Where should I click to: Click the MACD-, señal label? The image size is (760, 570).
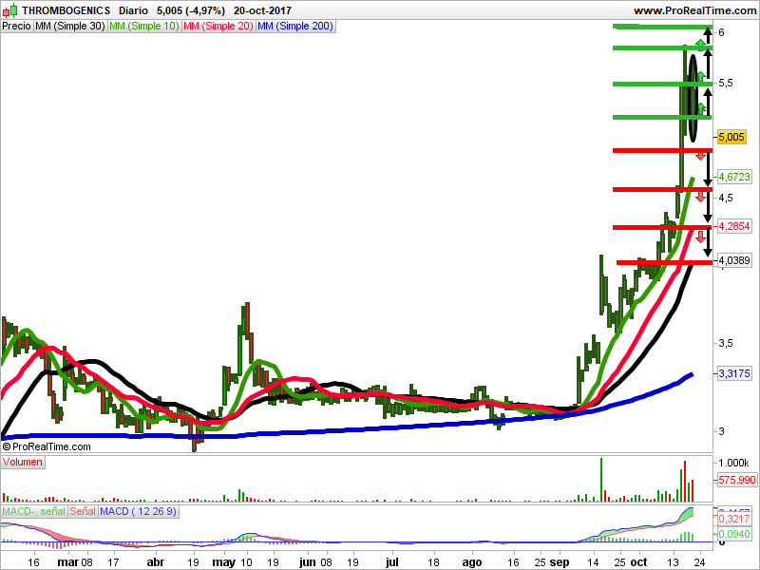[34, 511]
